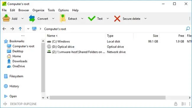
Task: Toggle the list view style icon in the status bar
Action: [x=183, y=104]
